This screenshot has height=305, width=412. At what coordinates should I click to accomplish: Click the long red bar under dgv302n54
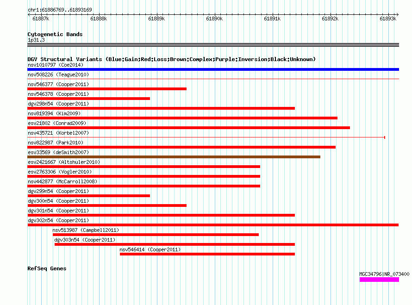click(x=213, y=225)
